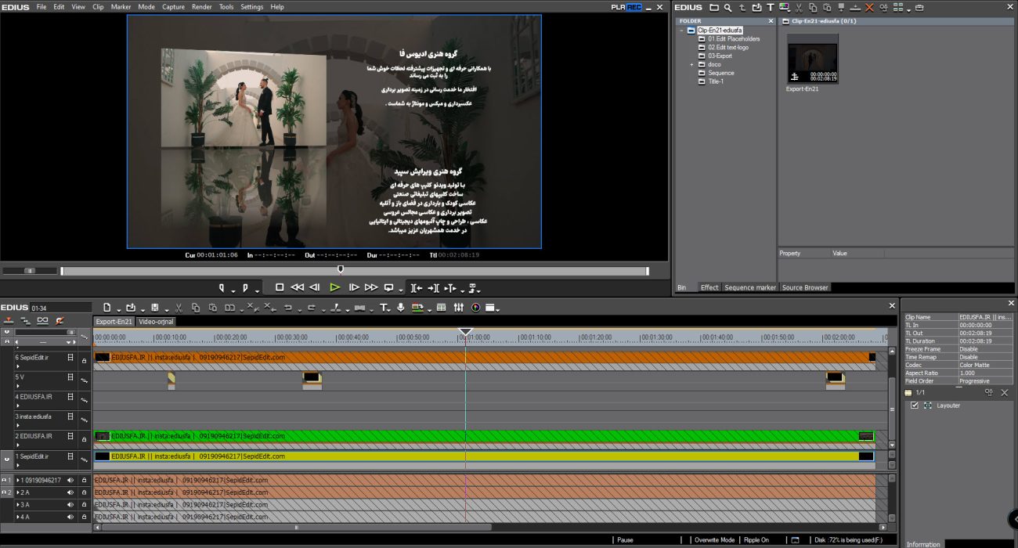Click Copy icon in the timeline toolbar
This screenshot has width=1018, height=548.
click(196, 308)
